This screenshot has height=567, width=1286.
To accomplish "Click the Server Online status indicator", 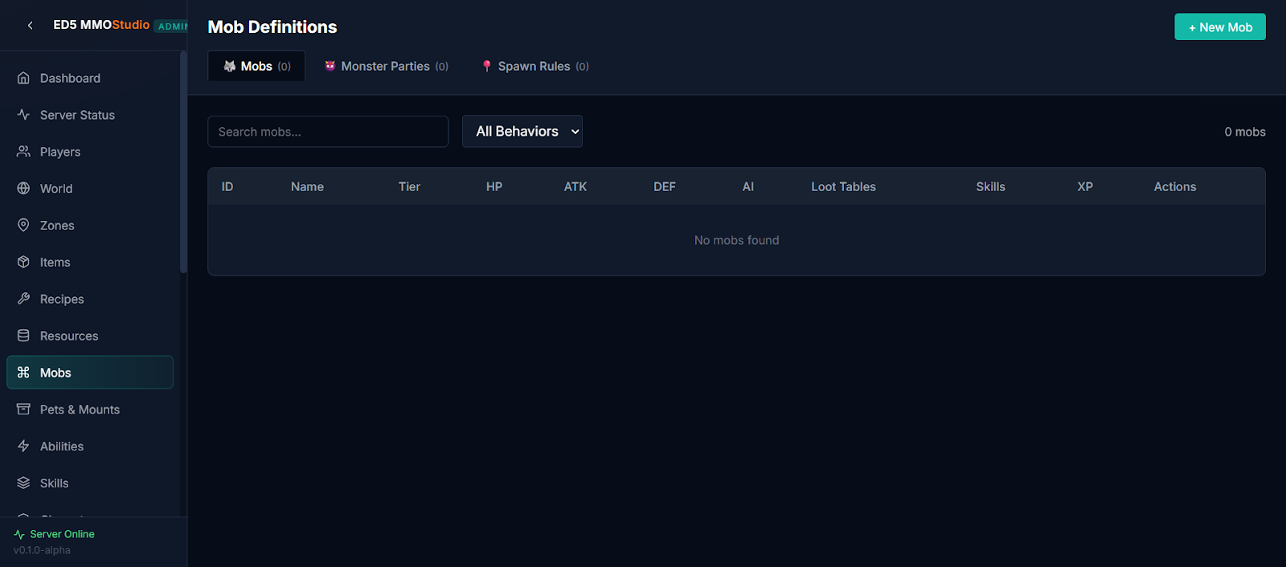I will 54,534.
